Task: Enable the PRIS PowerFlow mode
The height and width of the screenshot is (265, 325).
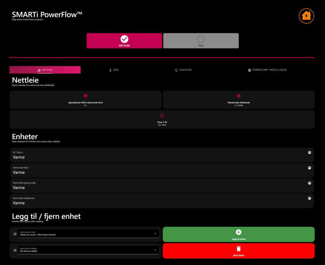Action: point(201,41)
